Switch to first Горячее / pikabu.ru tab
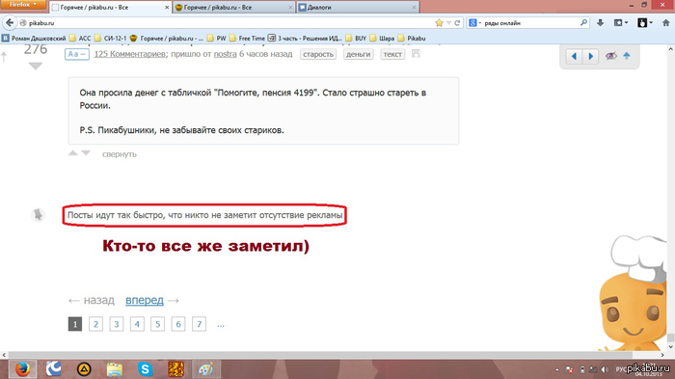 click(x=110, y=8)
